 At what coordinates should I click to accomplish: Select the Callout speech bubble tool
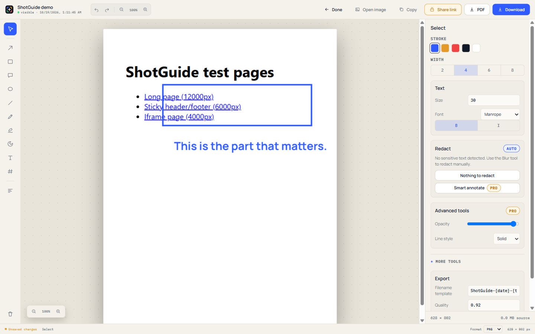10,75
